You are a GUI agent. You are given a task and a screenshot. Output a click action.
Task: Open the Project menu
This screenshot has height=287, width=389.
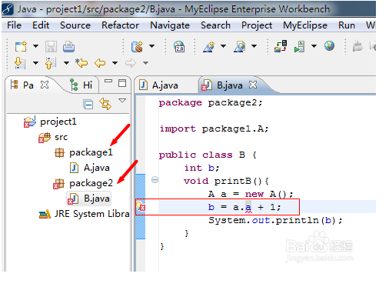(257, 25)
